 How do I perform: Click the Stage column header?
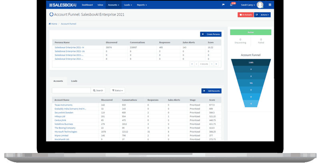193,100
